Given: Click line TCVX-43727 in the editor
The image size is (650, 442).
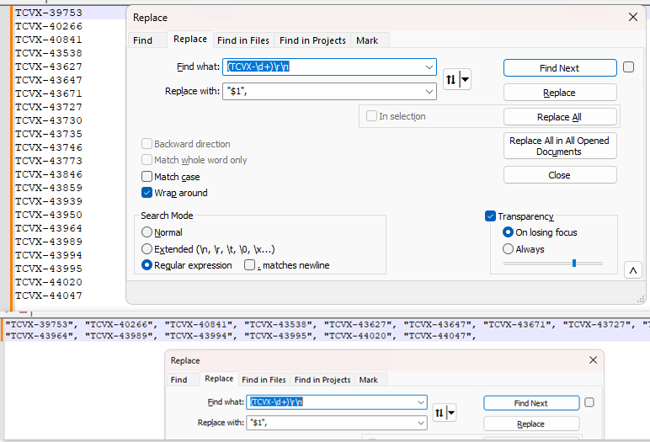Looking at the screenshot, I should coord(49,107).
